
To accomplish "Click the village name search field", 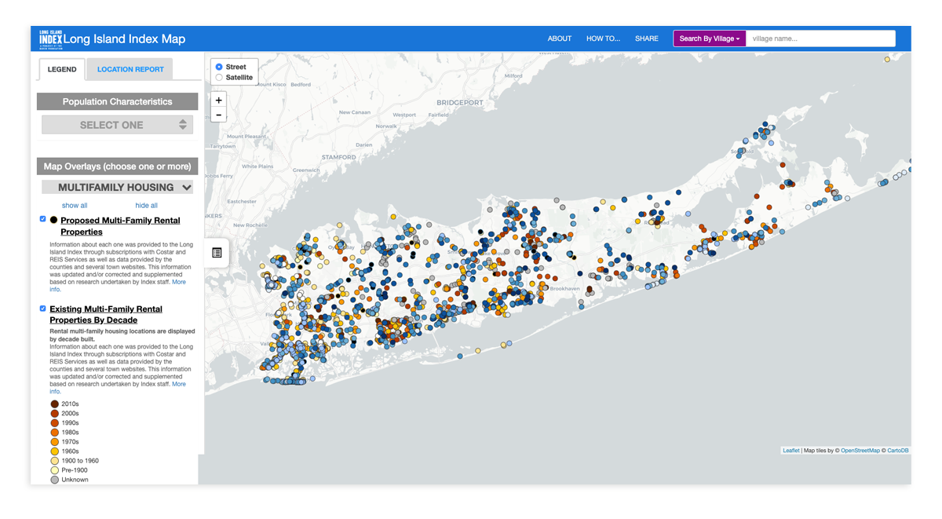I will click(x=820, y=38).
